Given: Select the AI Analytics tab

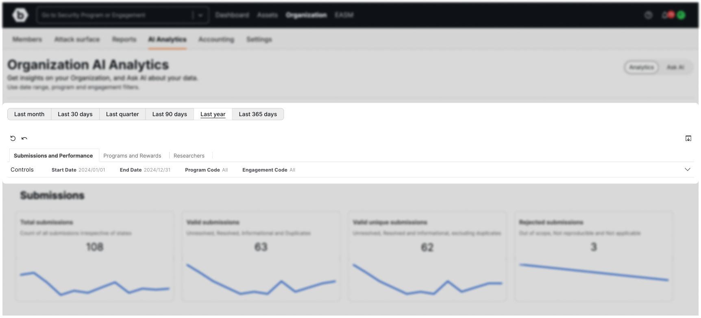Looking at the screenshot, I should (x=167, y=39).
